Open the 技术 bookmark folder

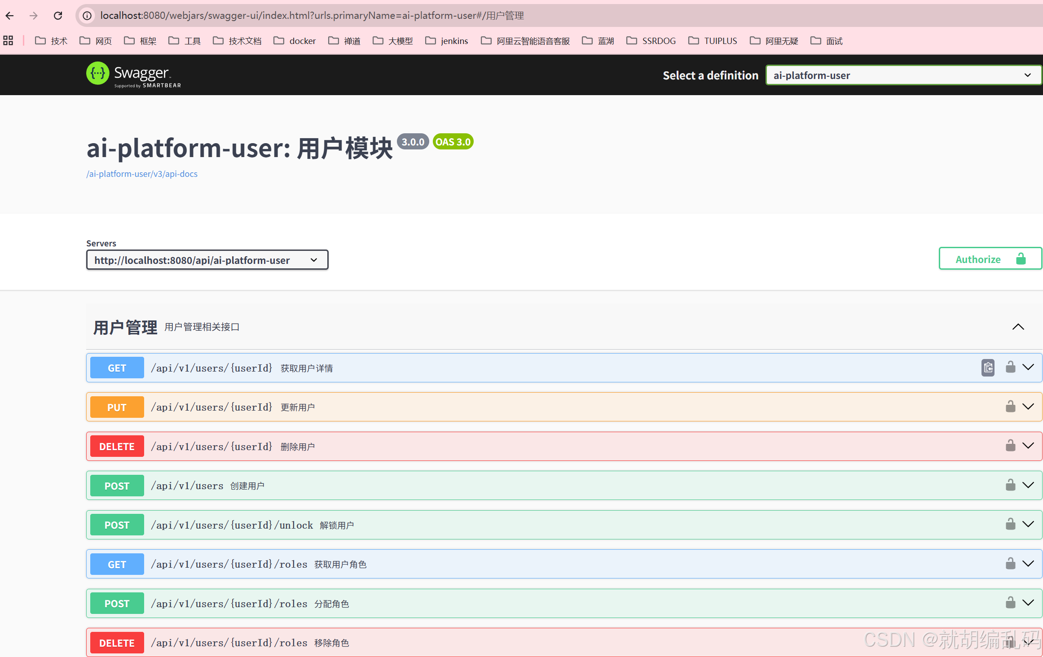click(51, 41)
